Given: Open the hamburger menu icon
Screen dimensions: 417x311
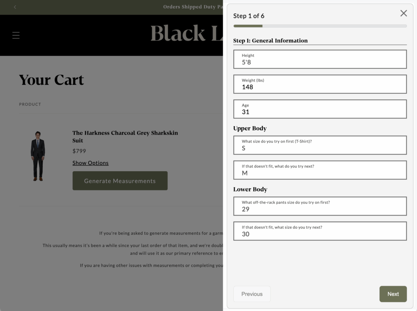Looking at the screenshot, I should [x=16, y=35].
